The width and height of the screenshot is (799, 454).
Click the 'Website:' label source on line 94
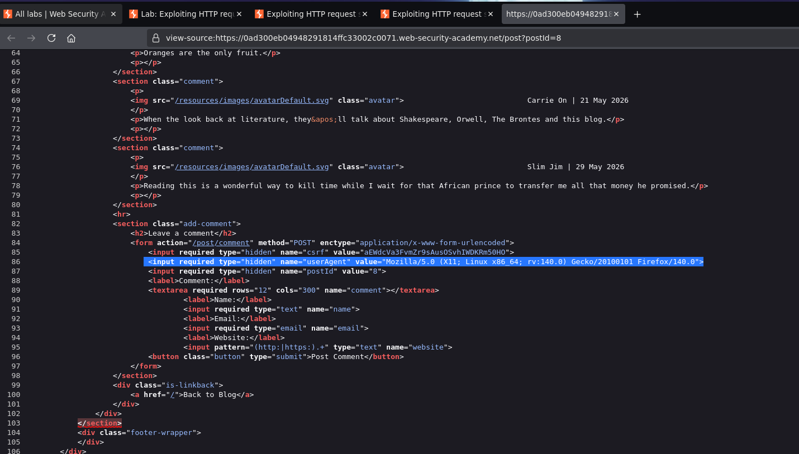click(234, 338)
